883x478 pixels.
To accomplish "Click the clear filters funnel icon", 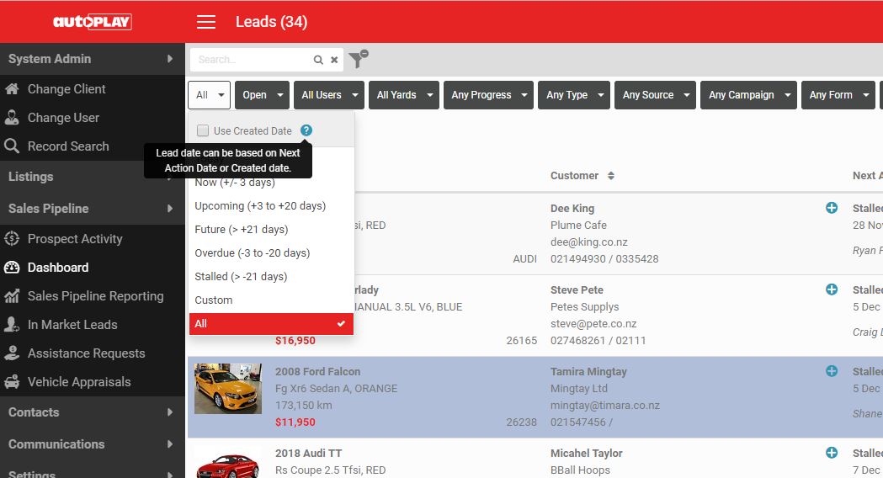I will click(358, 59).
